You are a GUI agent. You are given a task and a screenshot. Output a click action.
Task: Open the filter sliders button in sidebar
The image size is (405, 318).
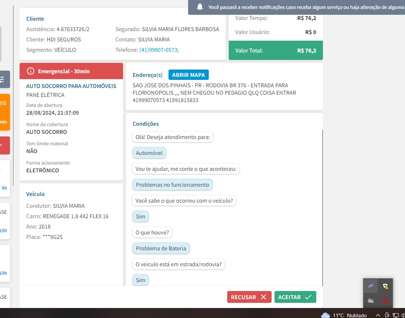3,79
